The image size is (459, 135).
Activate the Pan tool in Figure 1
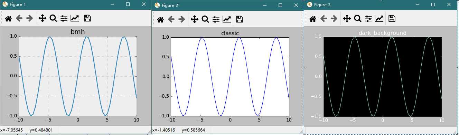(42, 18)
